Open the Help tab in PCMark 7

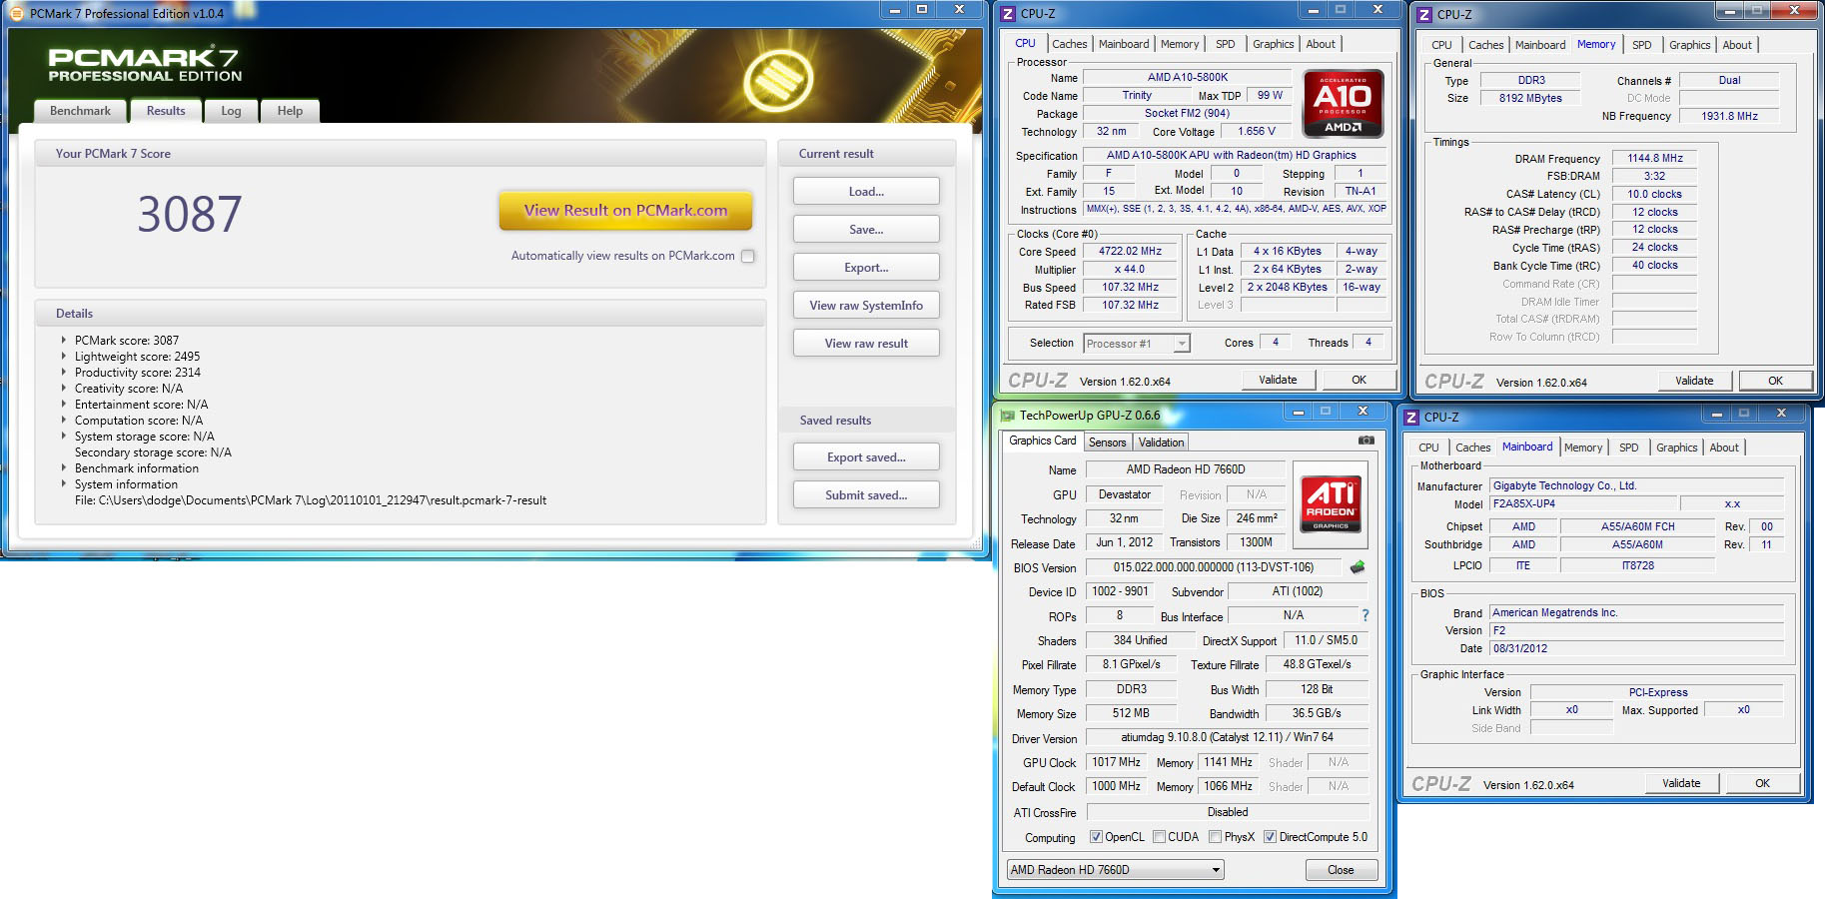[x=290, y=111]
